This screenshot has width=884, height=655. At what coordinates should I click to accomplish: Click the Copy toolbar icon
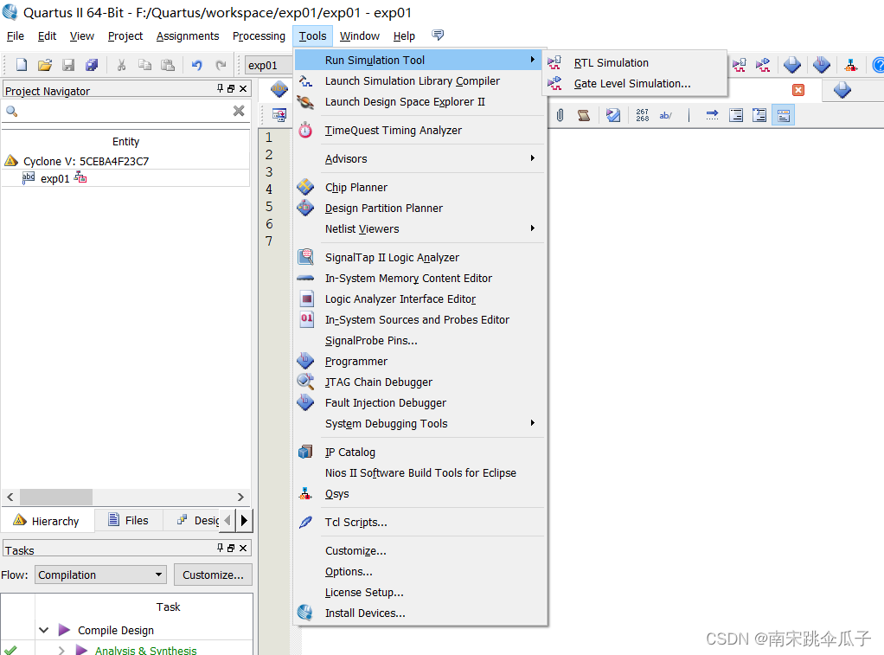point(145,65)
